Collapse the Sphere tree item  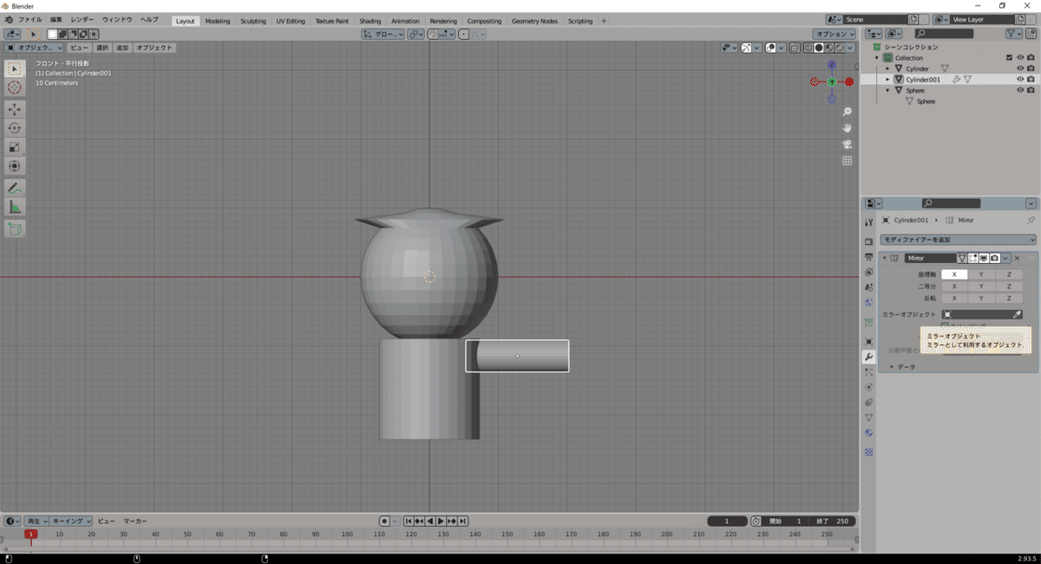click(887, 90)
